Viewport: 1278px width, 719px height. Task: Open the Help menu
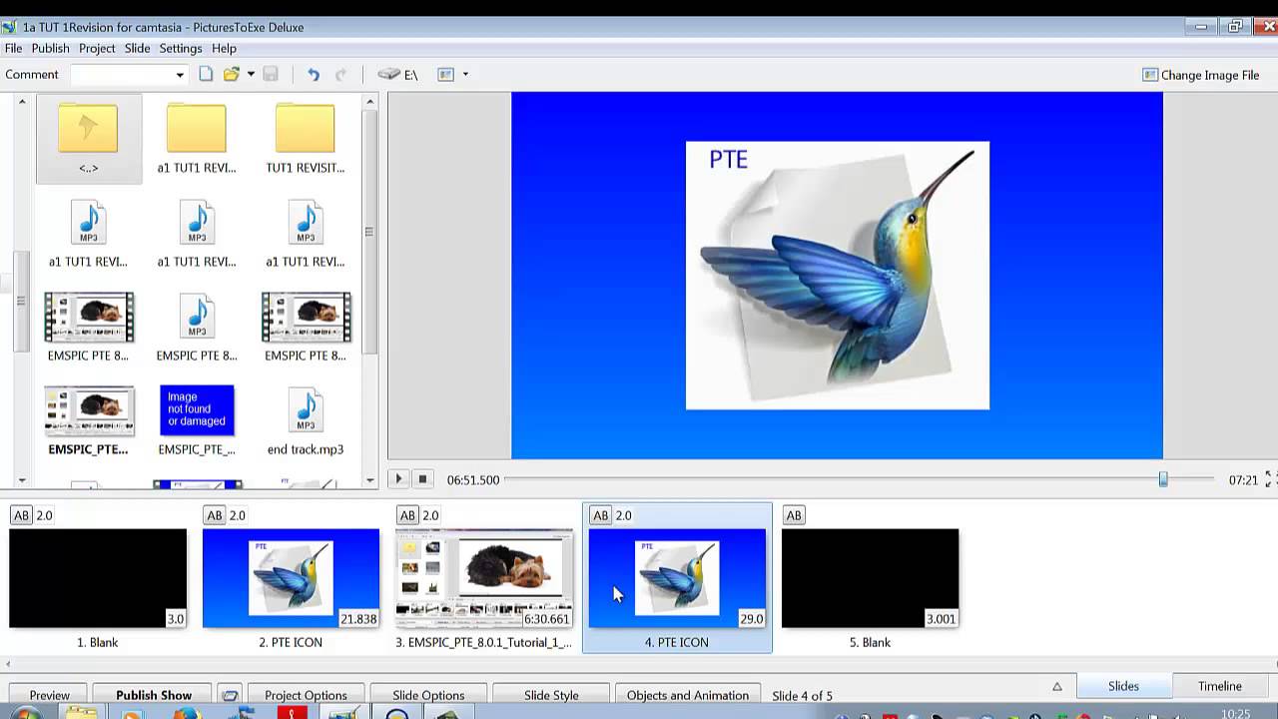point(224,48)
